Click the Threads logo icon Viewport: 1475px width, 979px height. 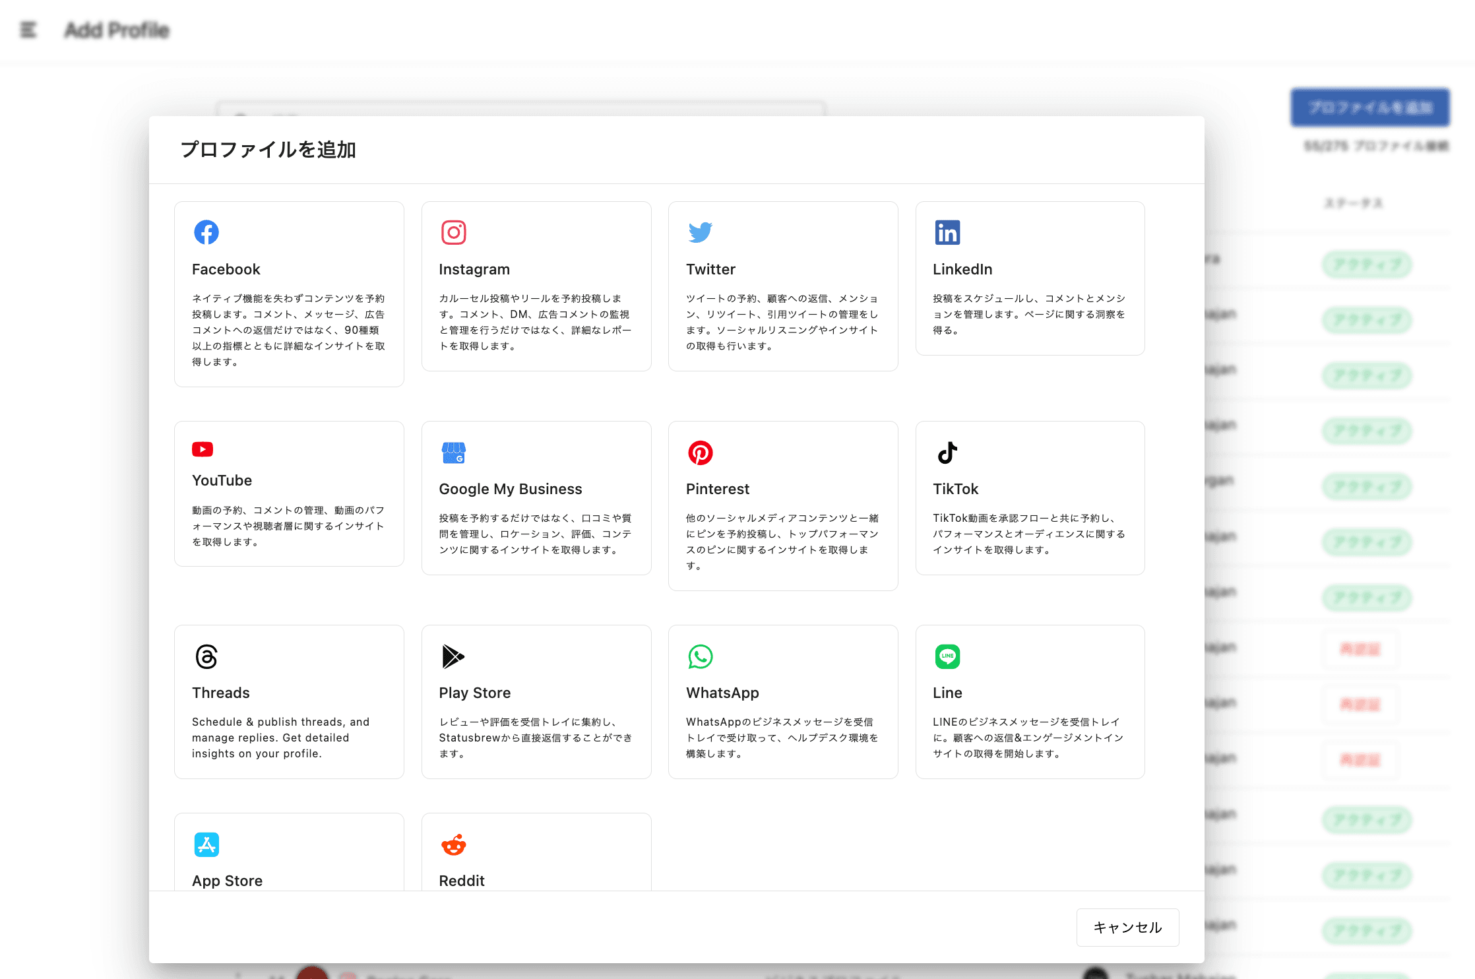click(x=206, y=656)
